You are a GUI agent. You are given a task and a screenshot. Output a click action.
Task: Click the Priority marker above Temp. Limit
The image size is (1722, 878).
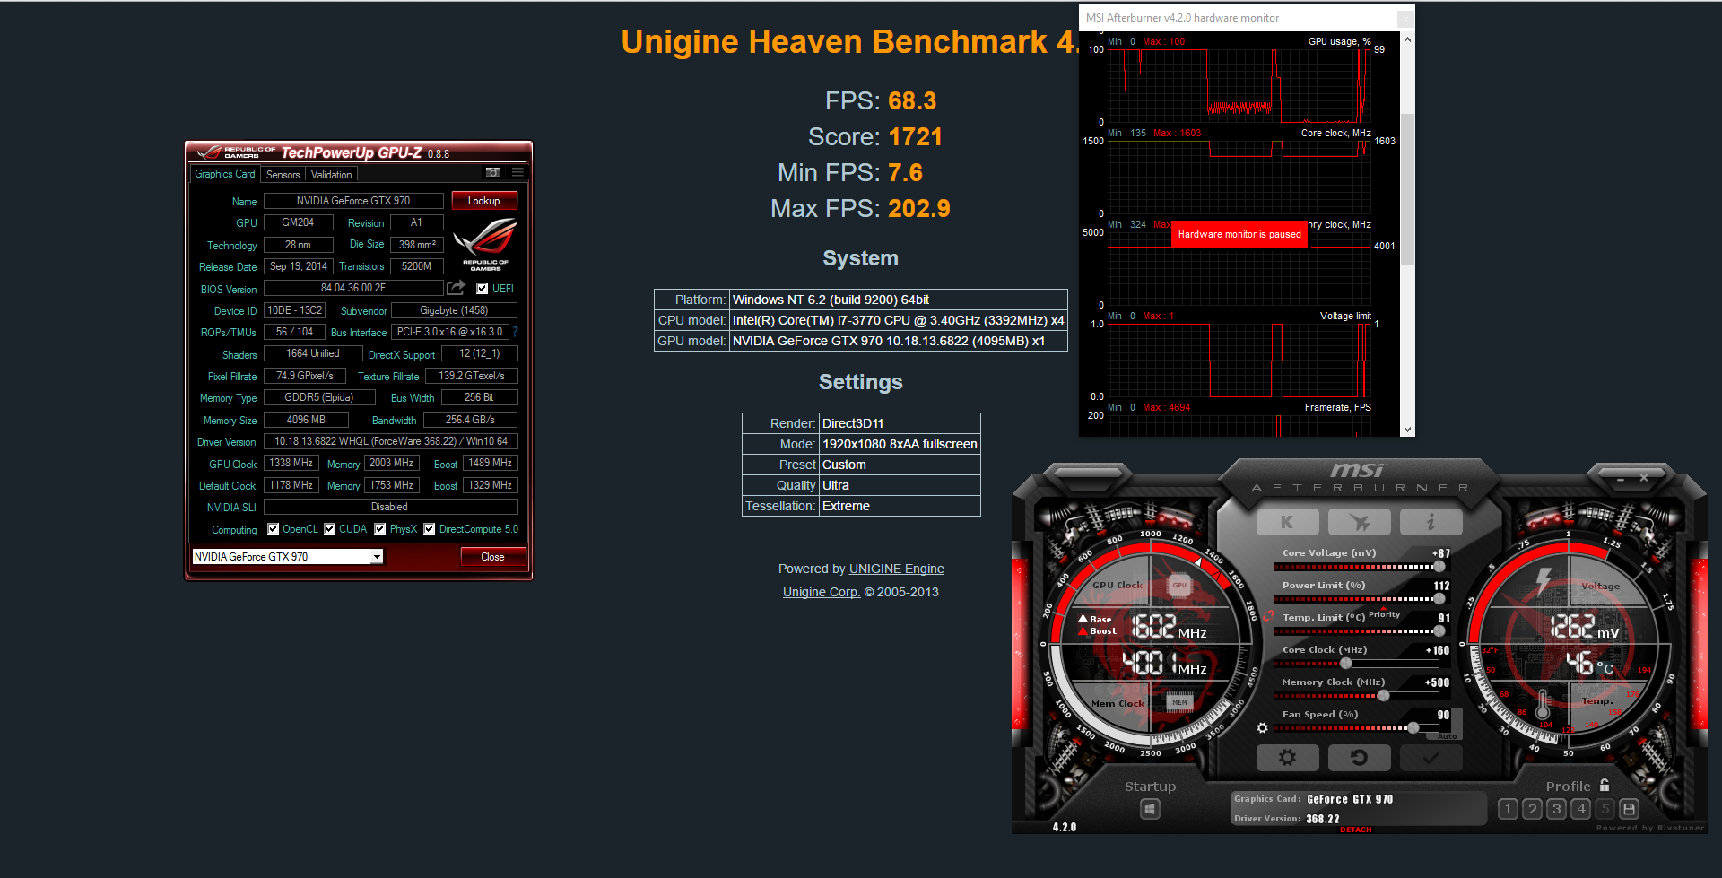(x=1384, y=613)
